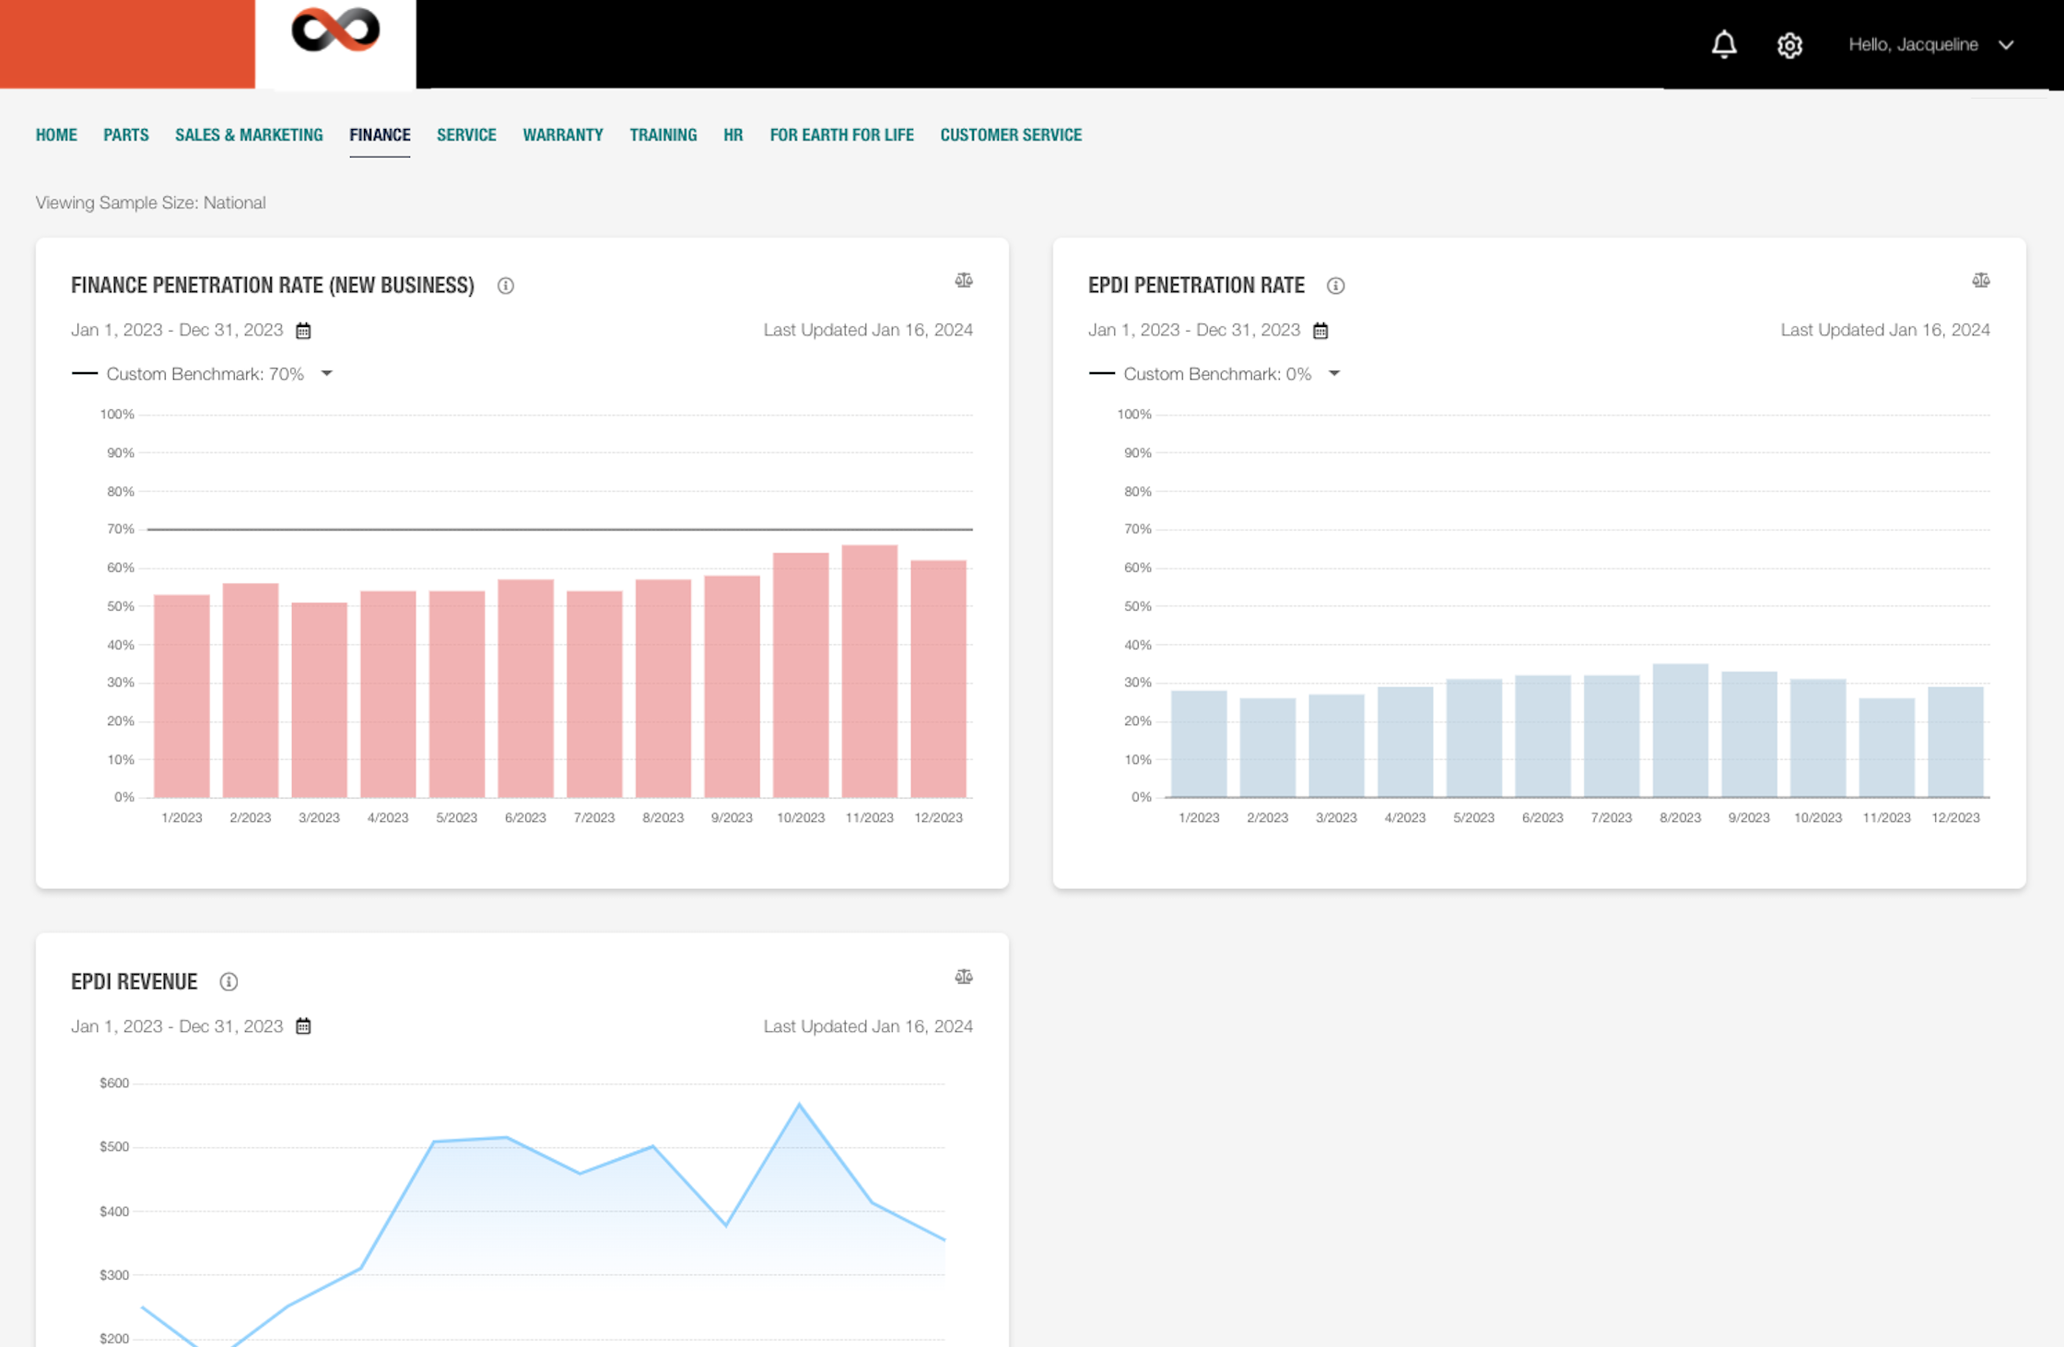The width and height of the screenshot is (2064, 1347).
Task: Open the settings gear icon
Action: [x=1789, y=45]
